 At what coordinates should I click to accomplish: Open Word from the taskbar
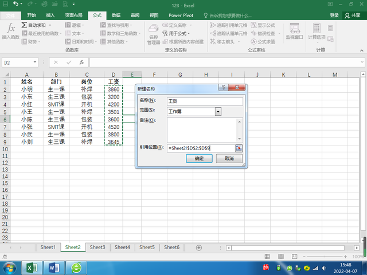point(54,268)
